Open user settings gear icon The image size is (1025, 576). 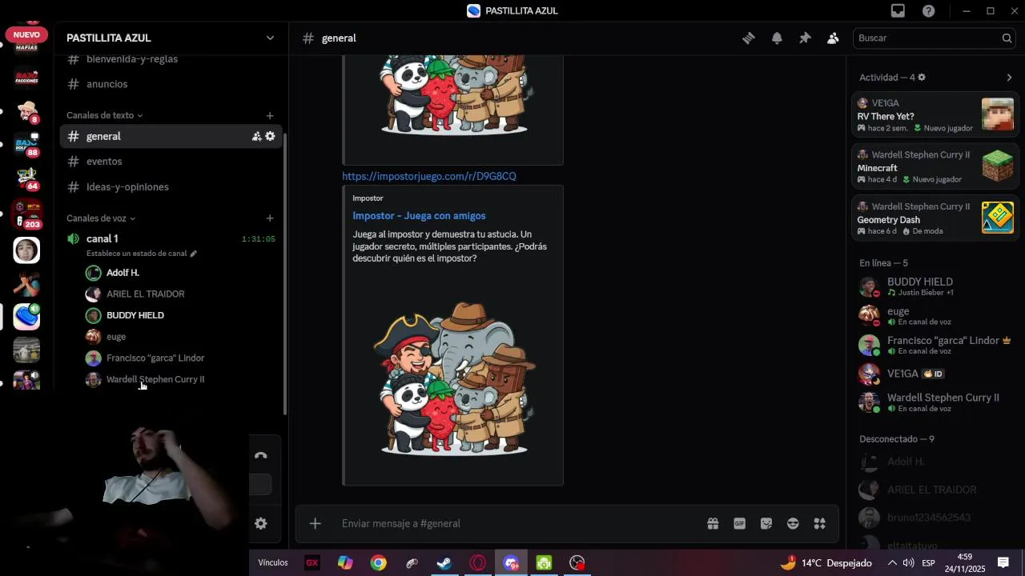[260, 523]
